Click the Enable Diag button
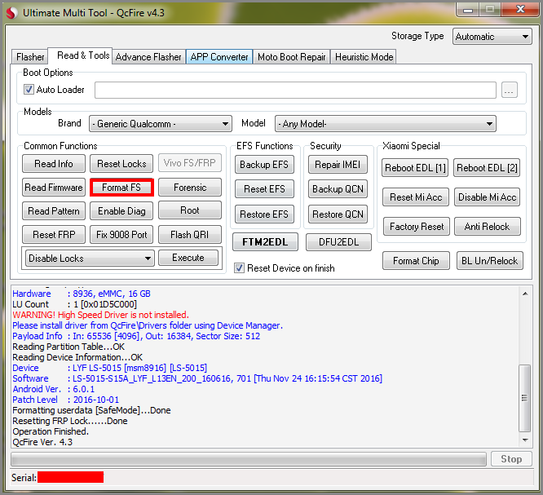Image resolution: width=543 pixels, height=495 pixels. (121, 211)
